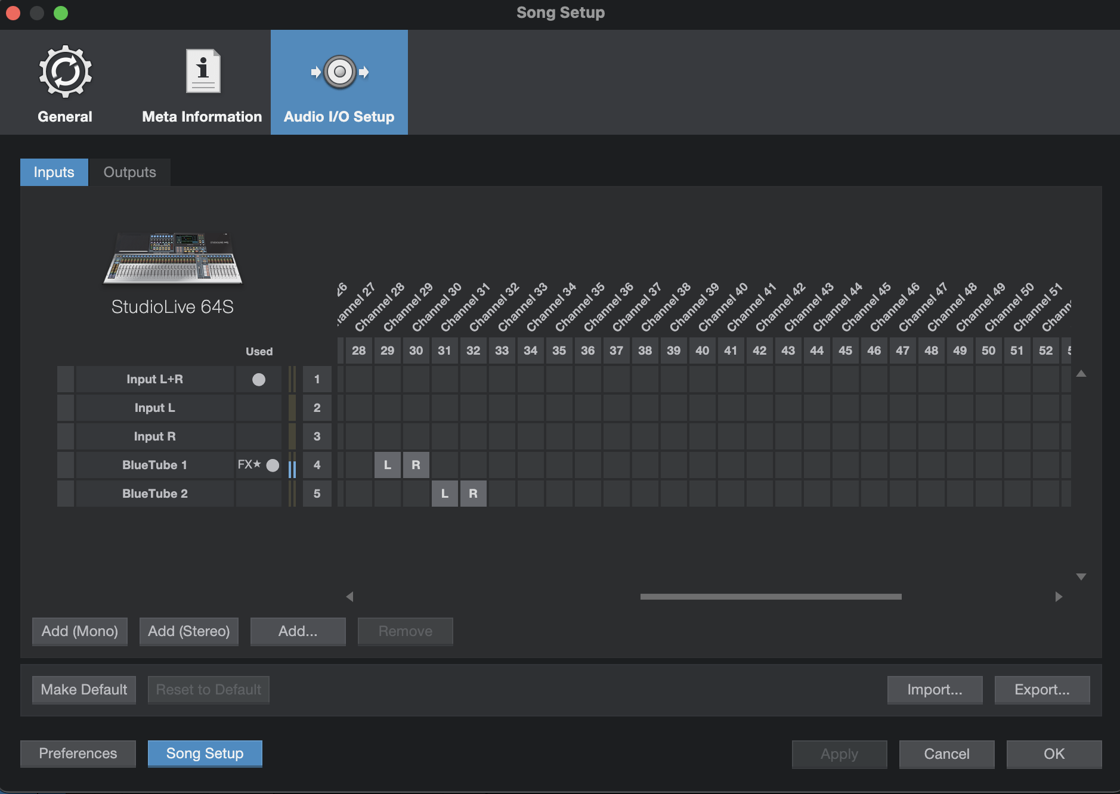Image resolution: width=1120 pixels, height=794 pixels.
Task: Open the Preferences window
Action: pyautogui.click(x=78, y=753)
